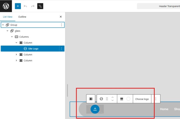
Task: Toggle the circle crop style button
Action: pos(128,99)
